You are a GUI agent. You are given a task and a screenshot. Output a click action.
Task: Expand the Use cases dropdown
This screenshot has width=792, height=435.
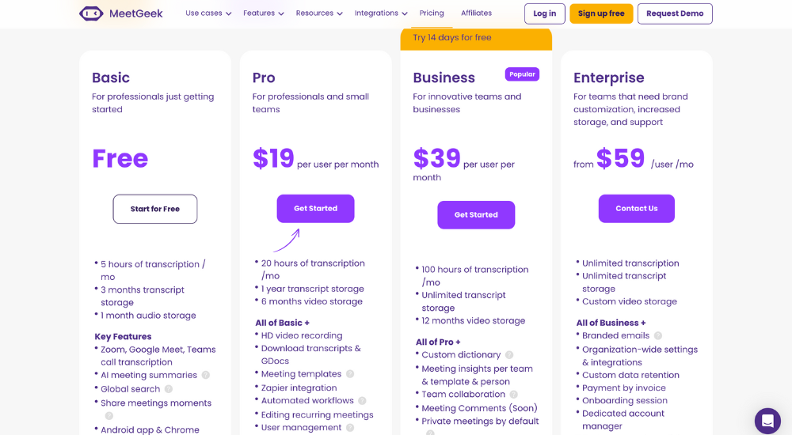[208, 13]
